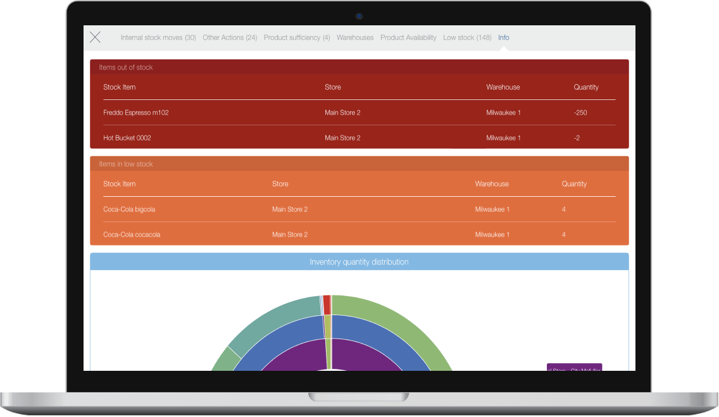Go to the Warehouses tab

click(x=355, y=37)
